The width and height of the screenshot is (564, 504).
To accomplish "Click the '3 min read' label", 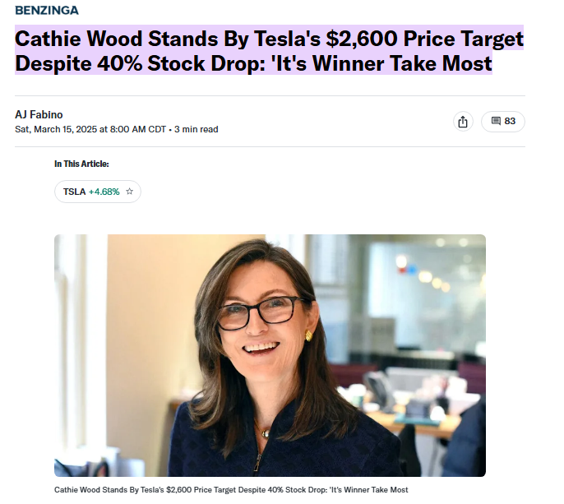I will 196,130.
